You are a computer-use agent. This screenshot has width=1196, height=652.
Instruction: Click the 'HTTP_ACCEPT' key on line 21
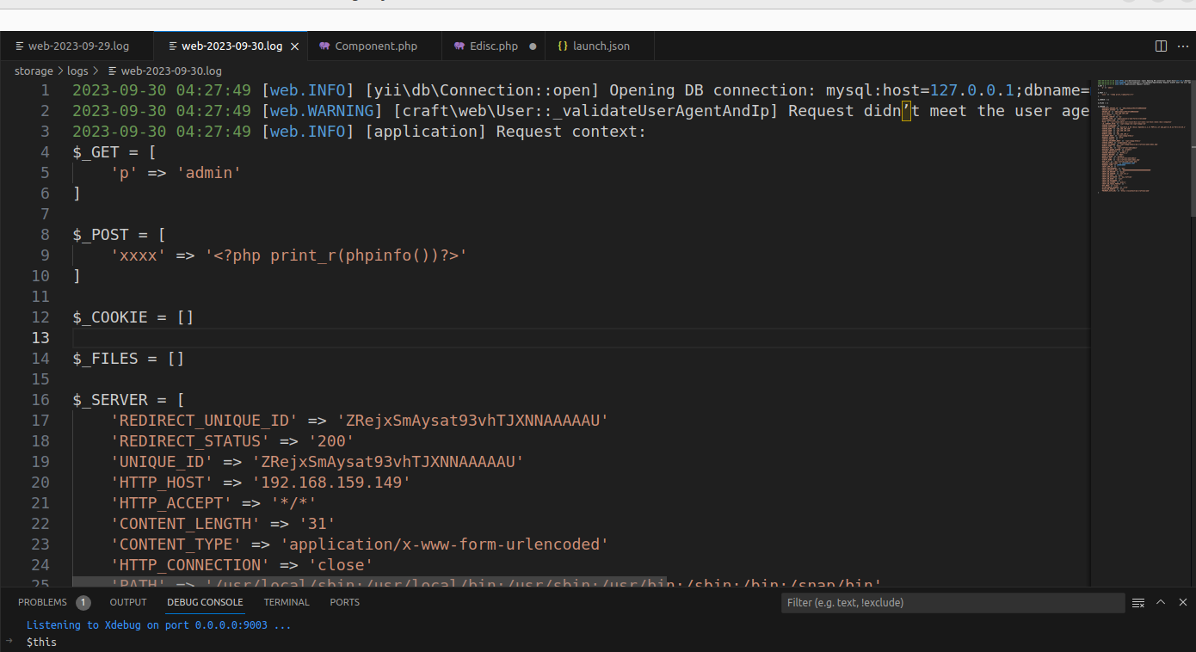click(171, 503)
